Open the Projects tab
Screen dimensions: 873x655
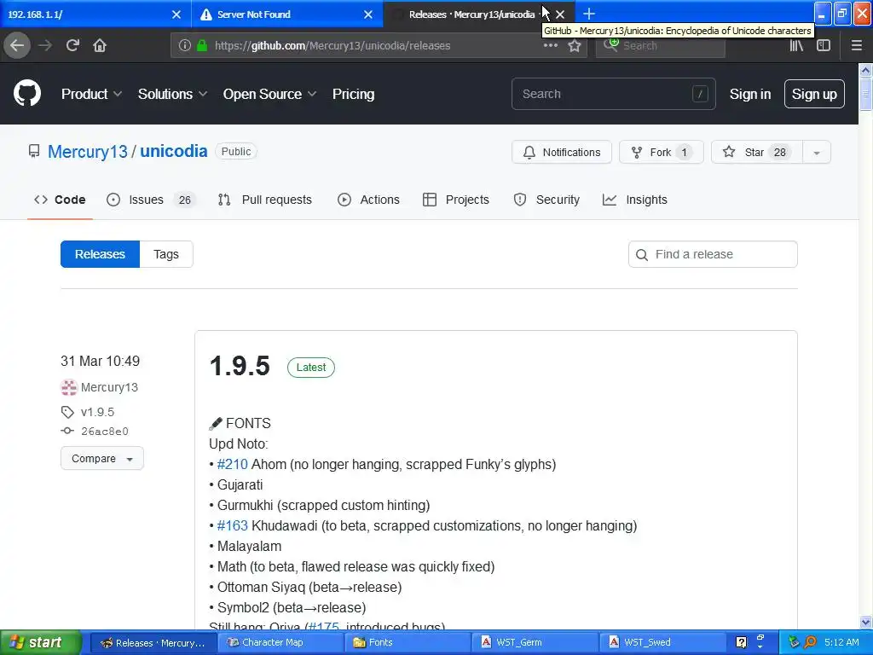click(x=456, y=200)
